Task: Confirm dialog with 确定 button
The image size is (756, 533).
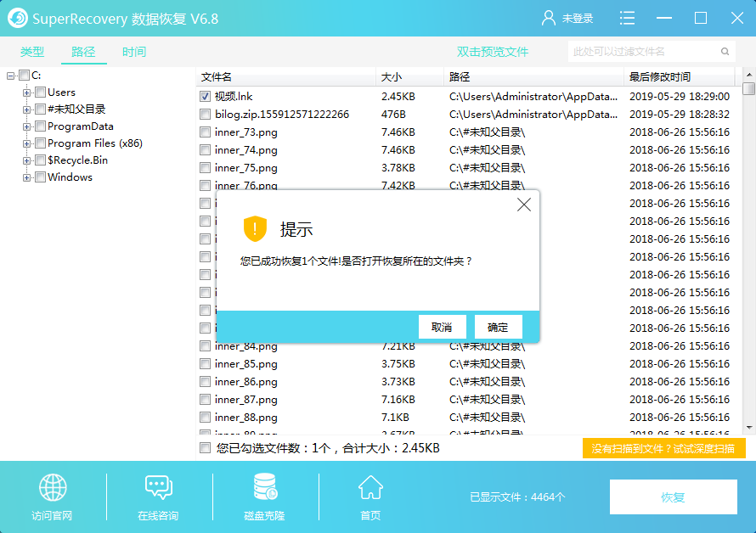Action: coord(499,327)
